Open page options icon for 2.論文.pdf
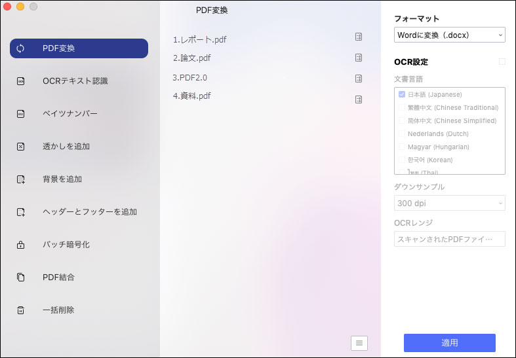 359,58
